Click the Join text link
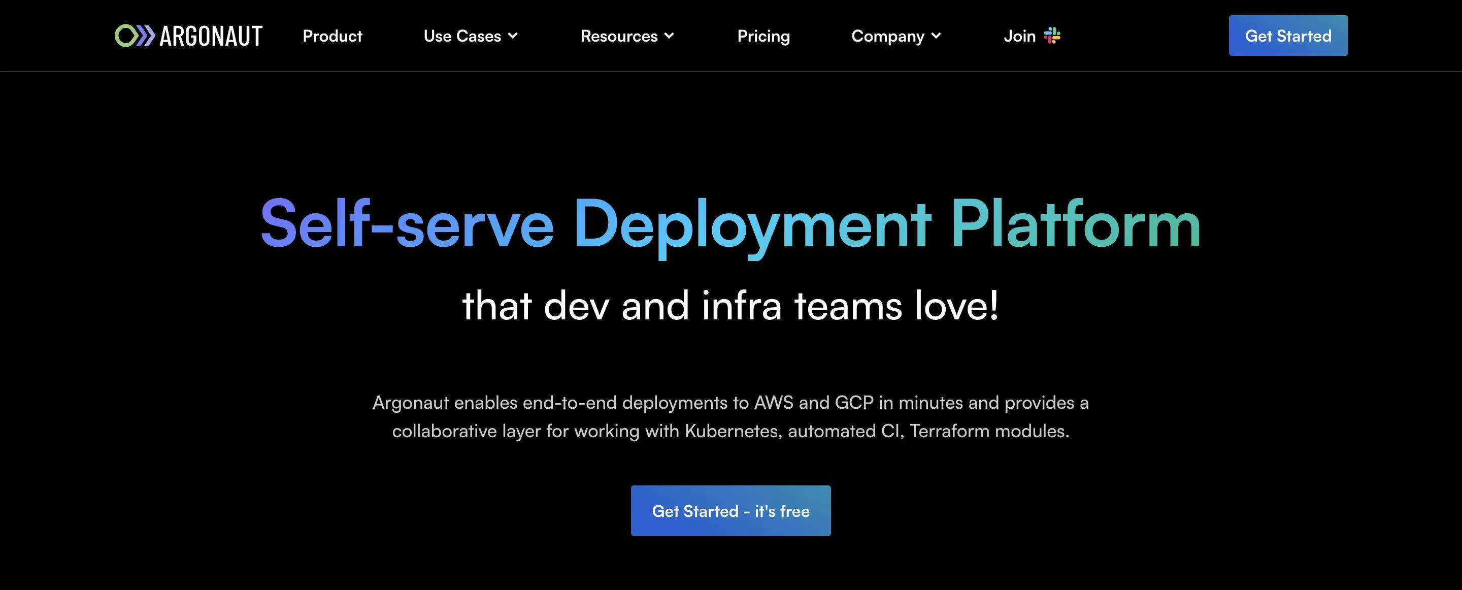The height and width of the screenshot is (590, 1462). pos(1019,37)
